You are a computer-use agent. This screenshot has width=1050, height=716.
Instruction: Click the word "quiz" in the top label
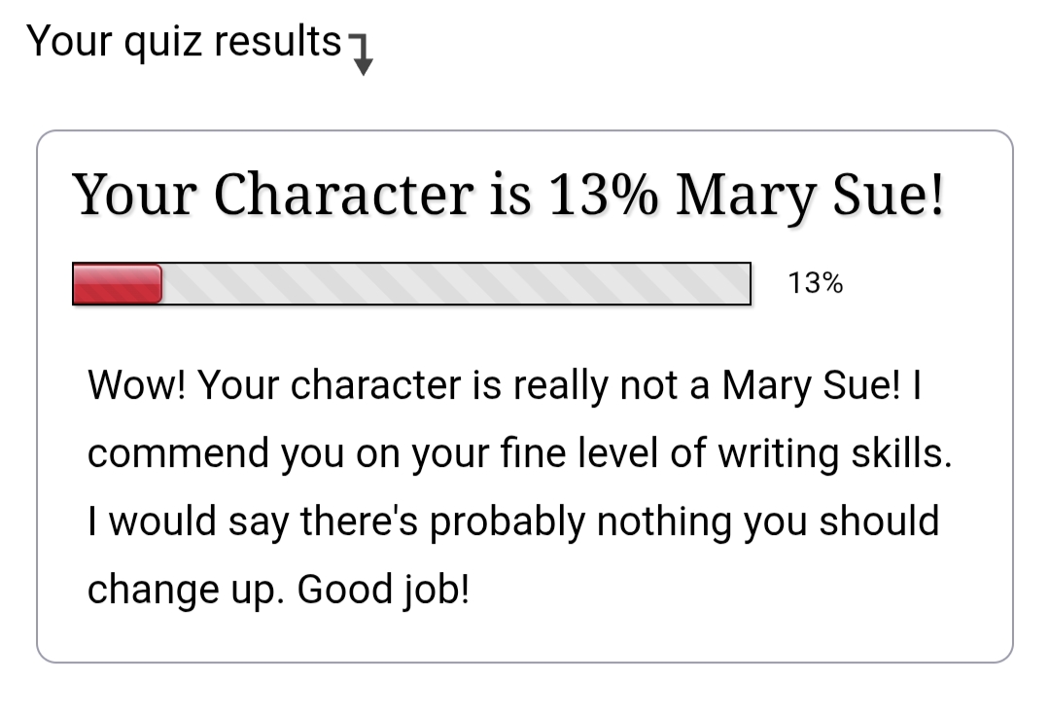click(x=167, y=43)
